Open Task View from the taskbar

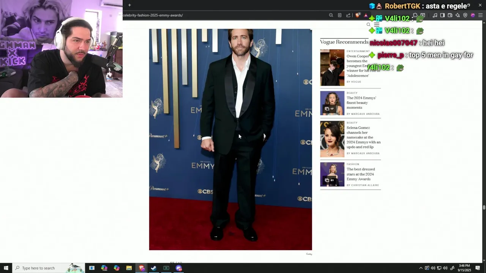point(92,268)
